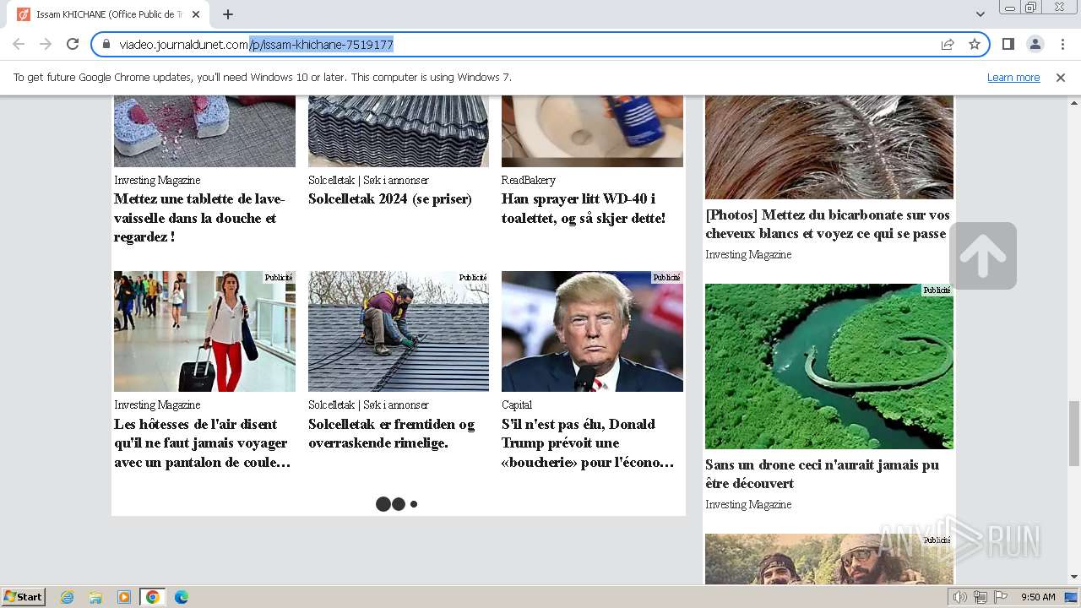Click 'Publicité' label on Trump ad
The height and width of the screenshot is (608, 1081).
tap(666, 277)
